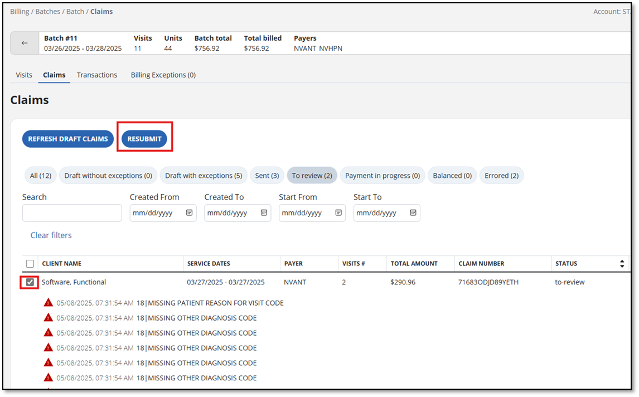Click the warning icon beside Missing Patient Reason
This screenshot has height=397, width=639.
49,303
